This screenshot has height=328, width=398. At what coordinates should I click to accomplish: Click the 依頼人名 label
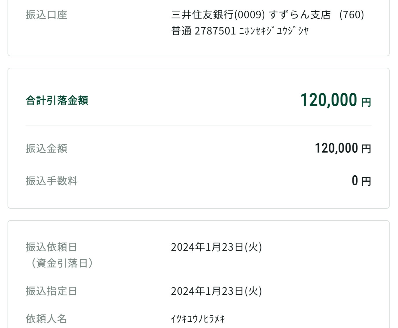coord(46,319)
